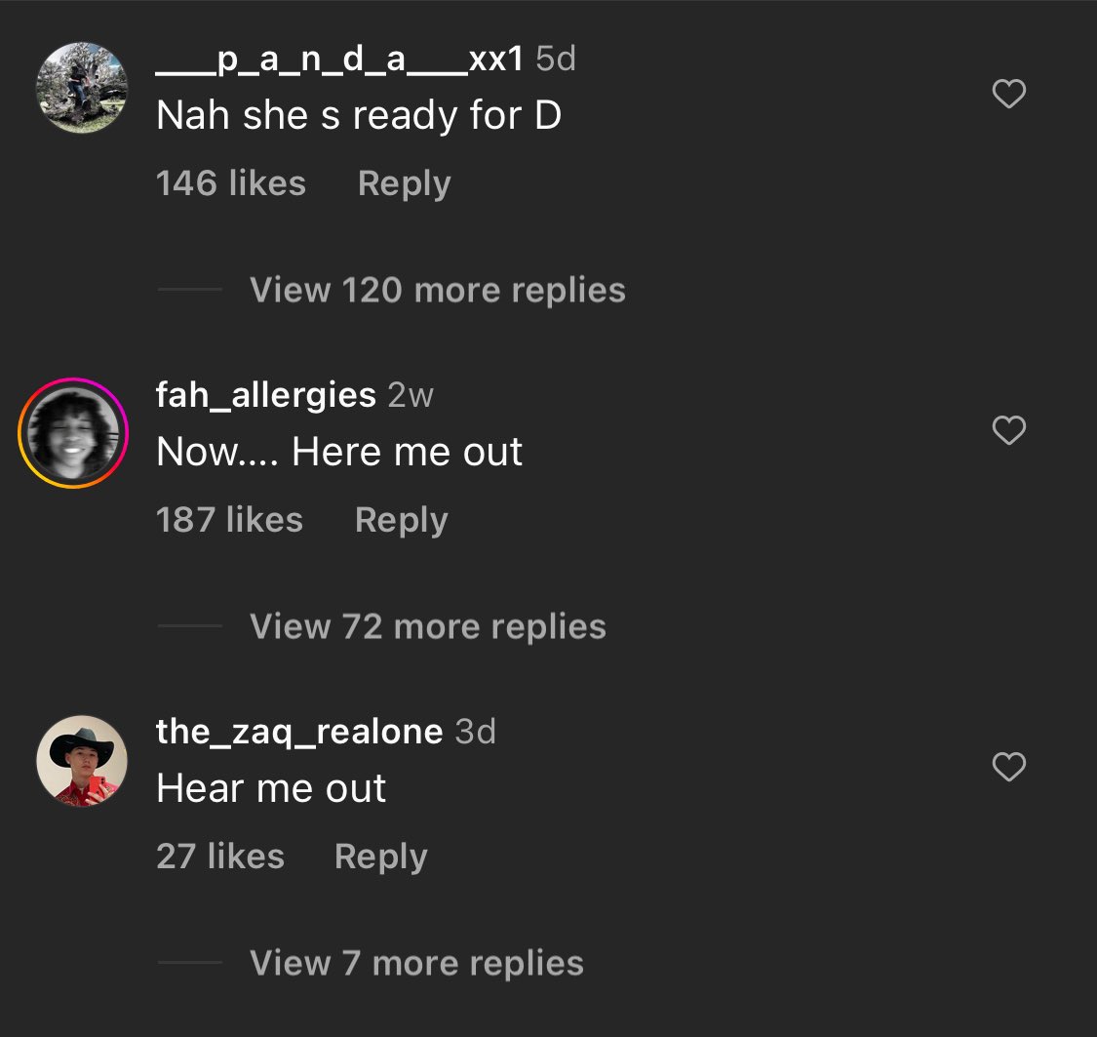Viewport: 1097px width, 1037px height.
Task: Show who gave 27 likes
Action: click(x=219, y=857)
